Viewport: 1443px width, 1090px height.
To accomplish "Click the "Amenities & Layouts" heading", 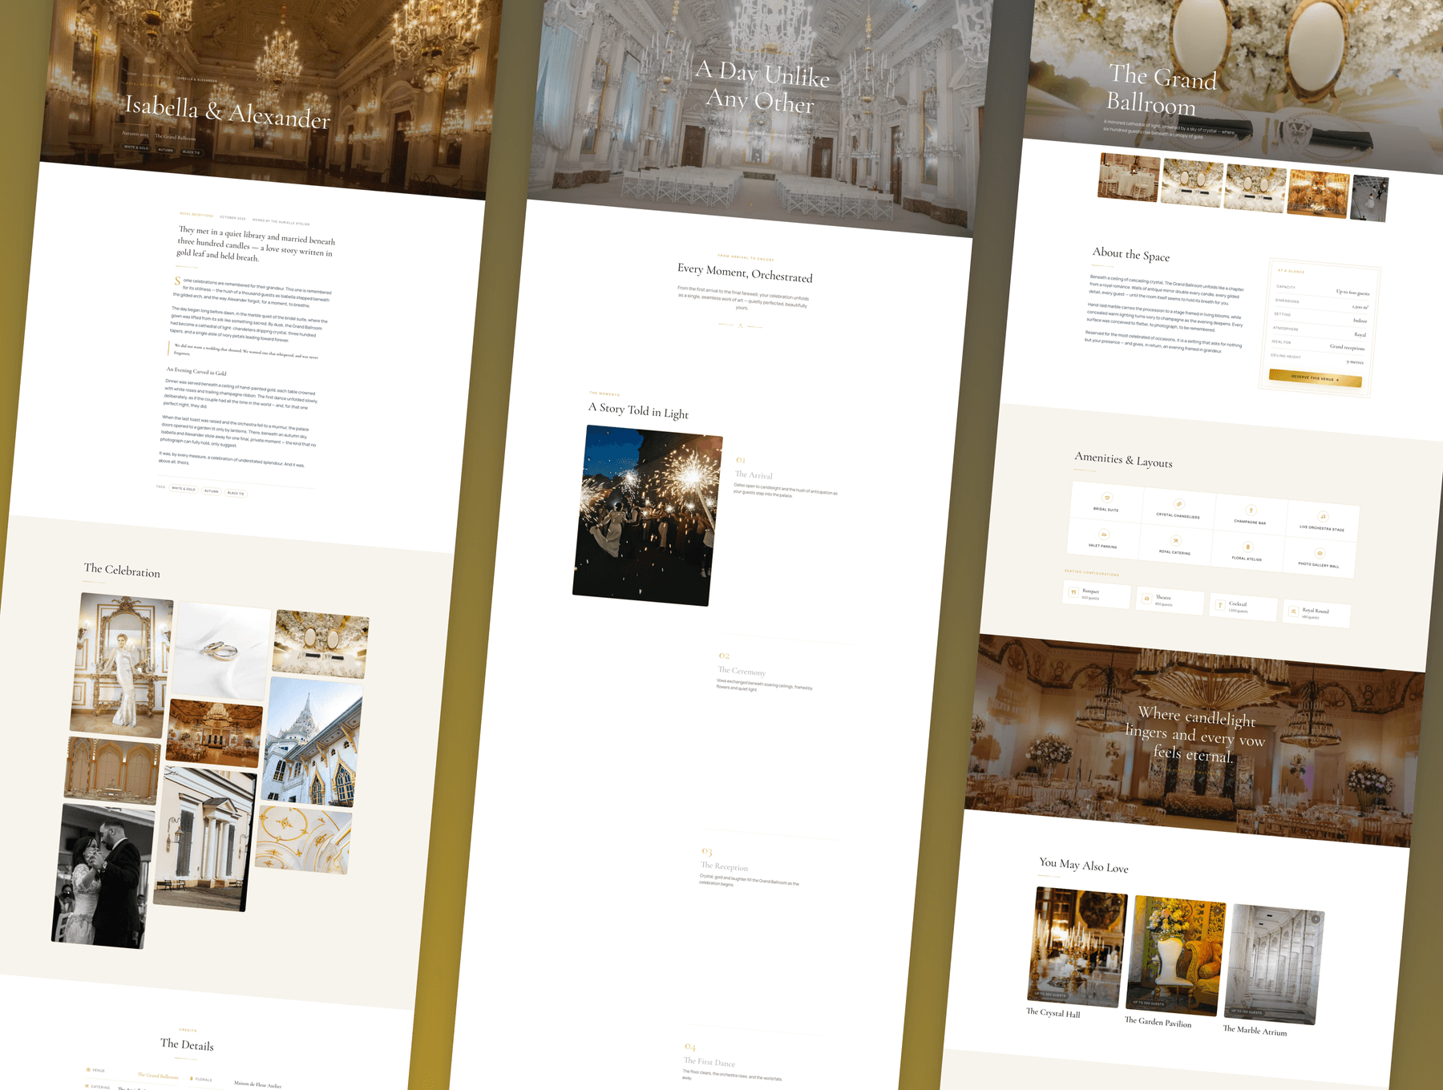I will click(1123, 460).
